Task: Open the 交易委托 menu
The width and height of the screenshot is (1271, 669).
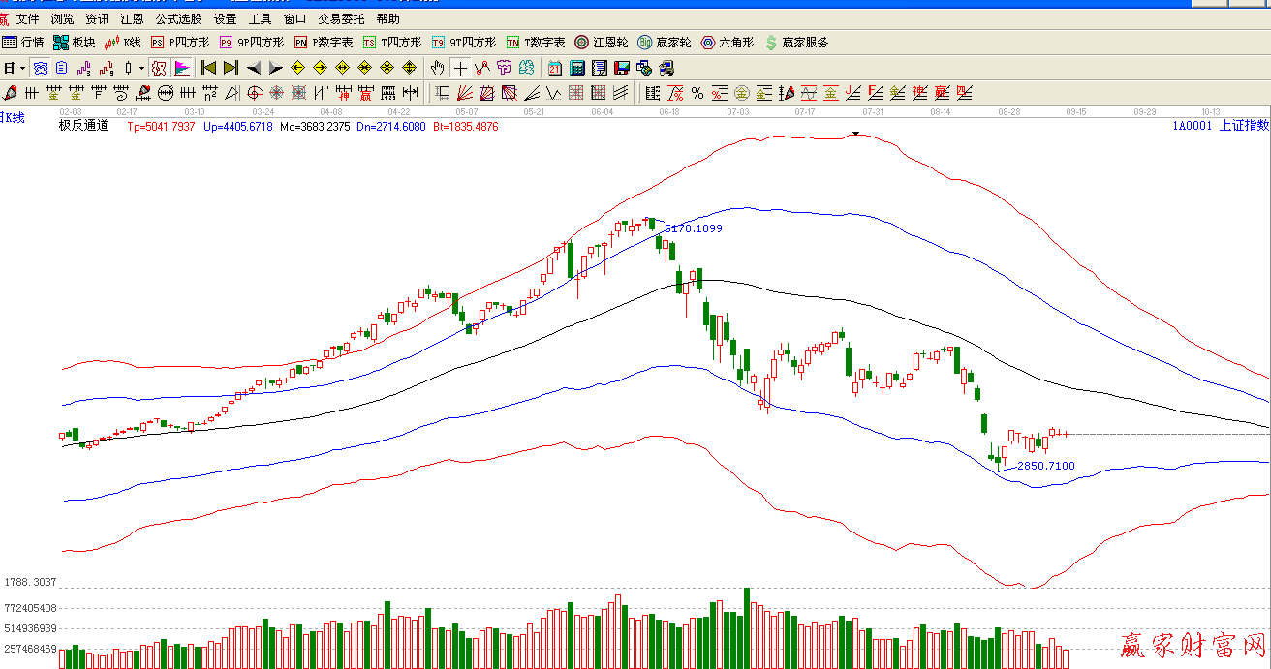Action: (341, 18)
